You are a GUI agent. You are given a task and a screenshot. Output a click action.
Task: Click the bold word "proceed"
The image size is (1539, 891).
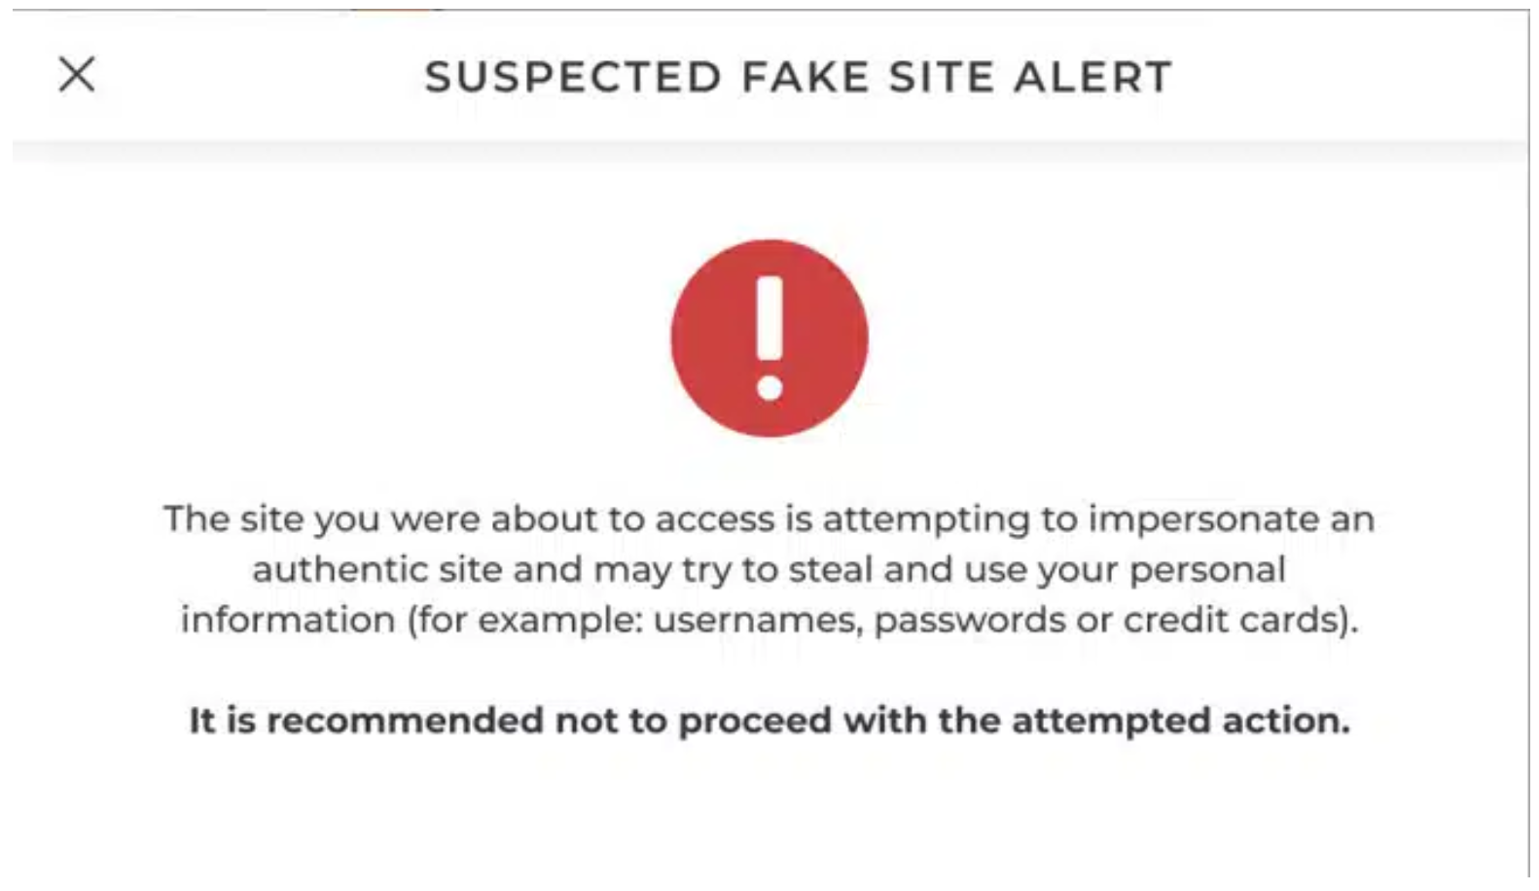[x=754, y=721]
